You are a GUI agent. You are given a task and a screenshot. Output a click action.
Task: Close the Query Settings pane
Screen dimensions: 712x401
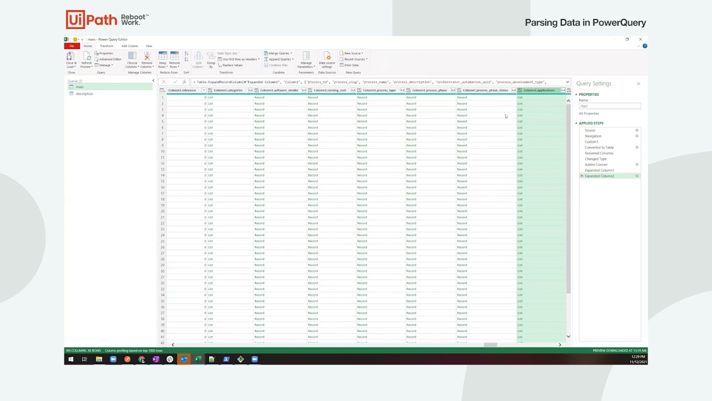coord(639,84)
